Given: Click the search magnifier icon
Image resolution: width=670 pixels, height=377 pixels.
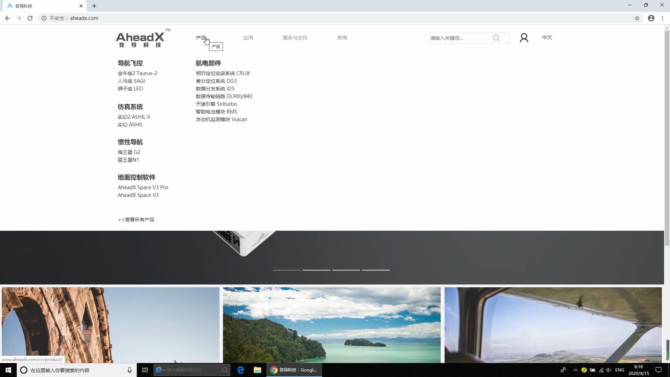Looking at the screenshot, I should (x=496, y=38).
